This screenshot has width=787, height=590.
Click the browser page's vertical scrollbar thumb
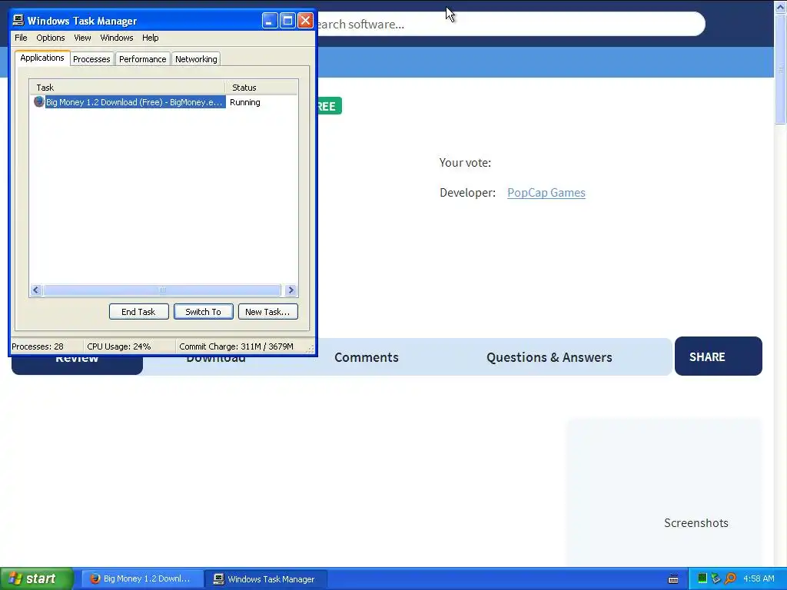[781, 68]
